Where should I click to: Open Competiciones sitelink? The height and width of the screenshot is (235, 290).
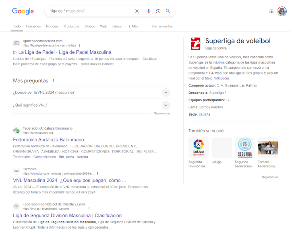tap(45, 157)
